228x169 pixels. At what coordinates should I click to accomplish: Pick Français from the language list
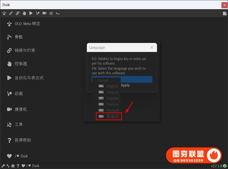tap(109, 104)
